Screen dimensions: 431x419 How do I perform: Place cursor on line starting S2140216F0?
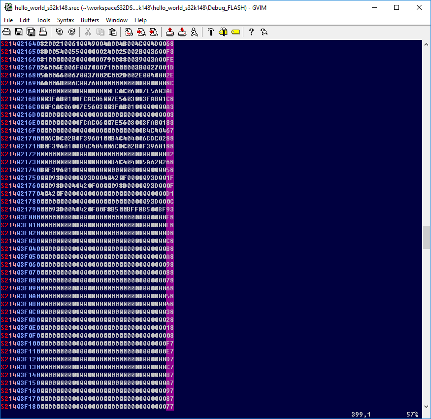(x=87, y=131)
